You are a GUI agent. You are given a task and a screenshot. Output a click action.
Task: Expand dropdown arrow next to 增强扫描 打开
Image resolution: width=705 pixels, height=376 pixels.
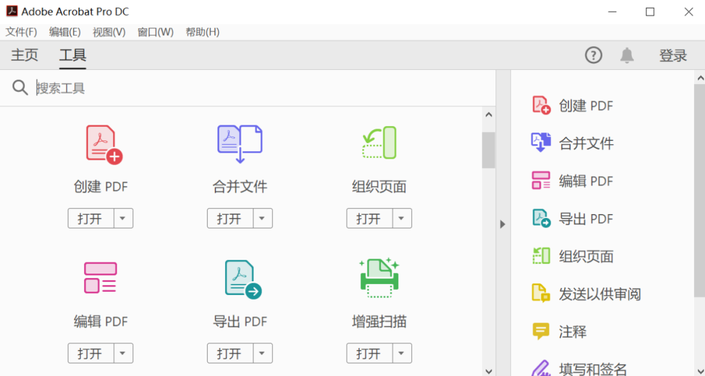[x=402, y=354]
